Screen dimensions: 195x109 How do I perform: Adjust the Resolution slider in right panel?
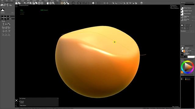point(188,32)
